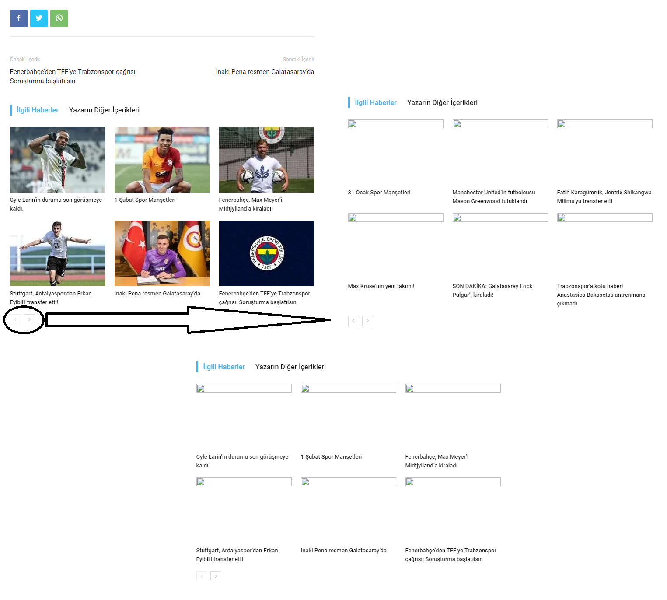
Task: Go to previous page in photo thumbnails block
Action: 15,319
